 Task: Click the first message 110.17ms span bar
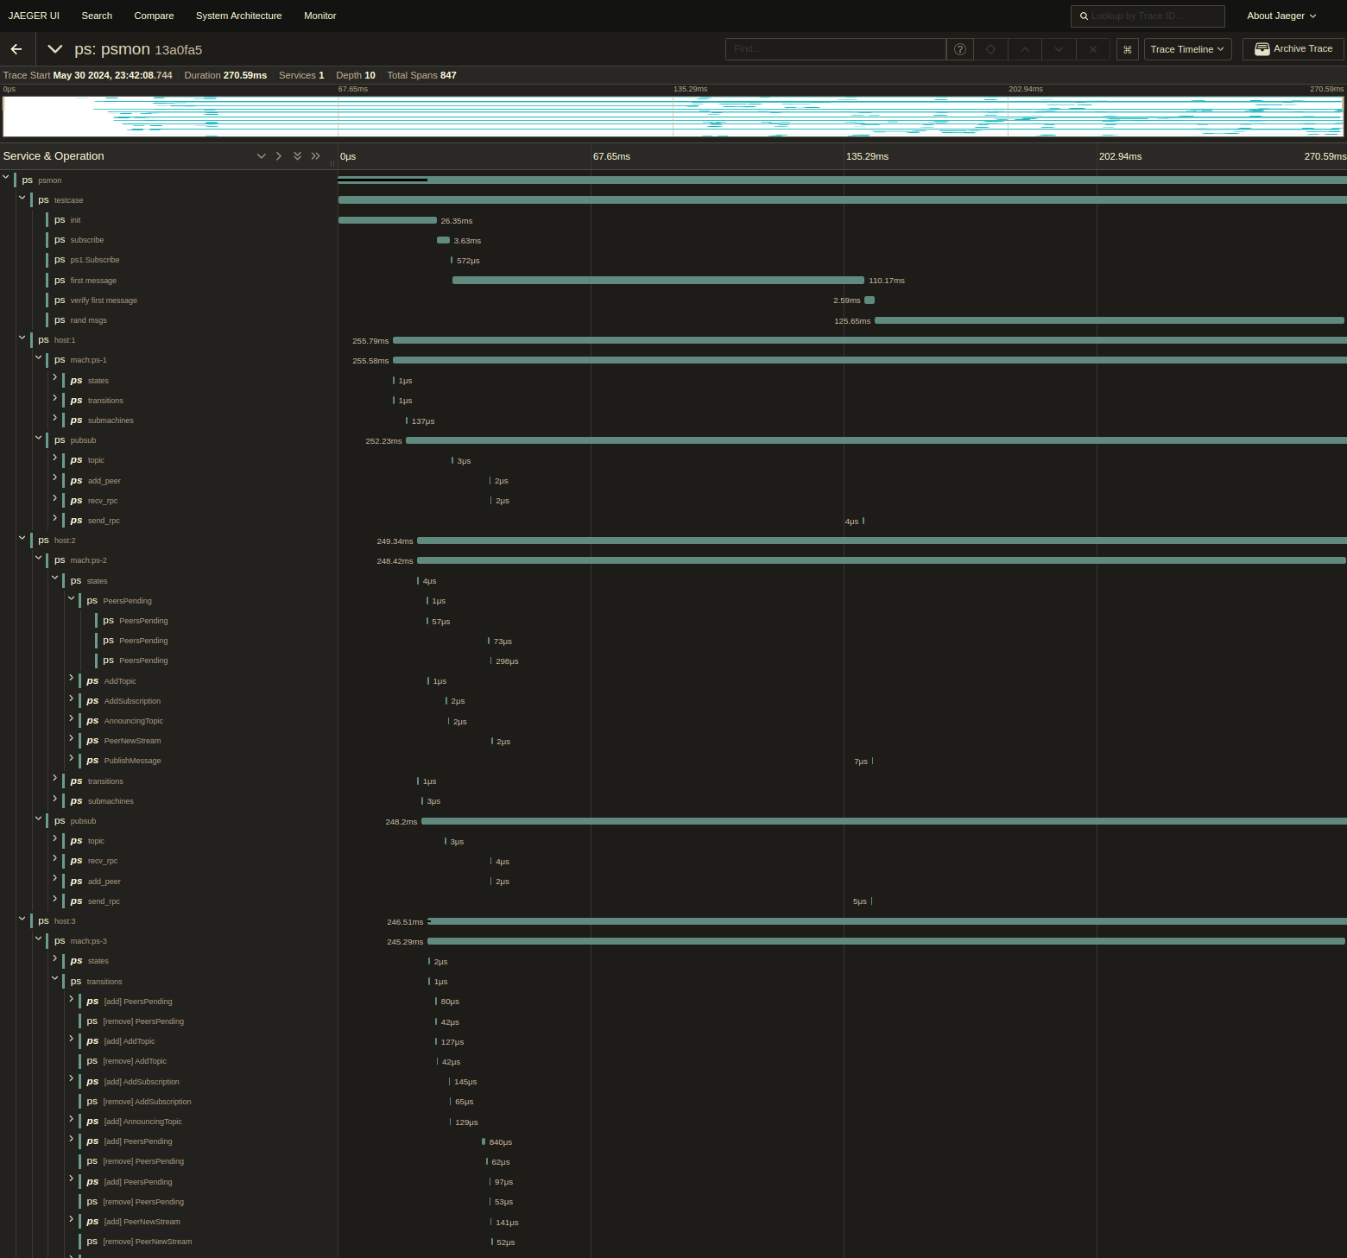(658, 281)
